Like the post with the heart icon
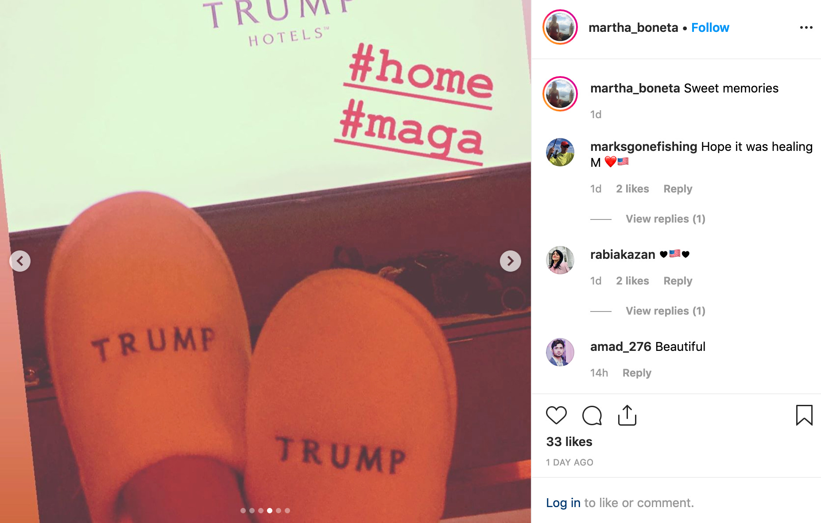821x523 pixels. [556, 415]
